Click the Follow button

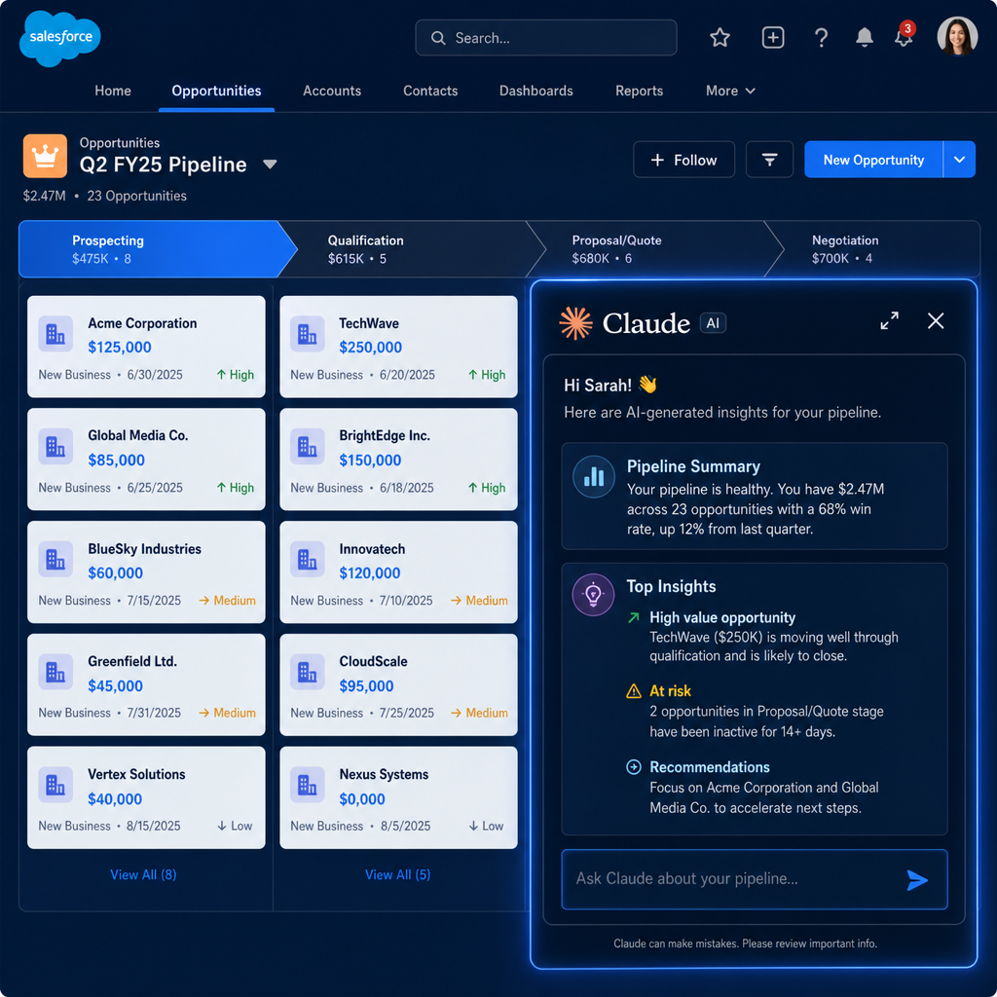point(684,160)
